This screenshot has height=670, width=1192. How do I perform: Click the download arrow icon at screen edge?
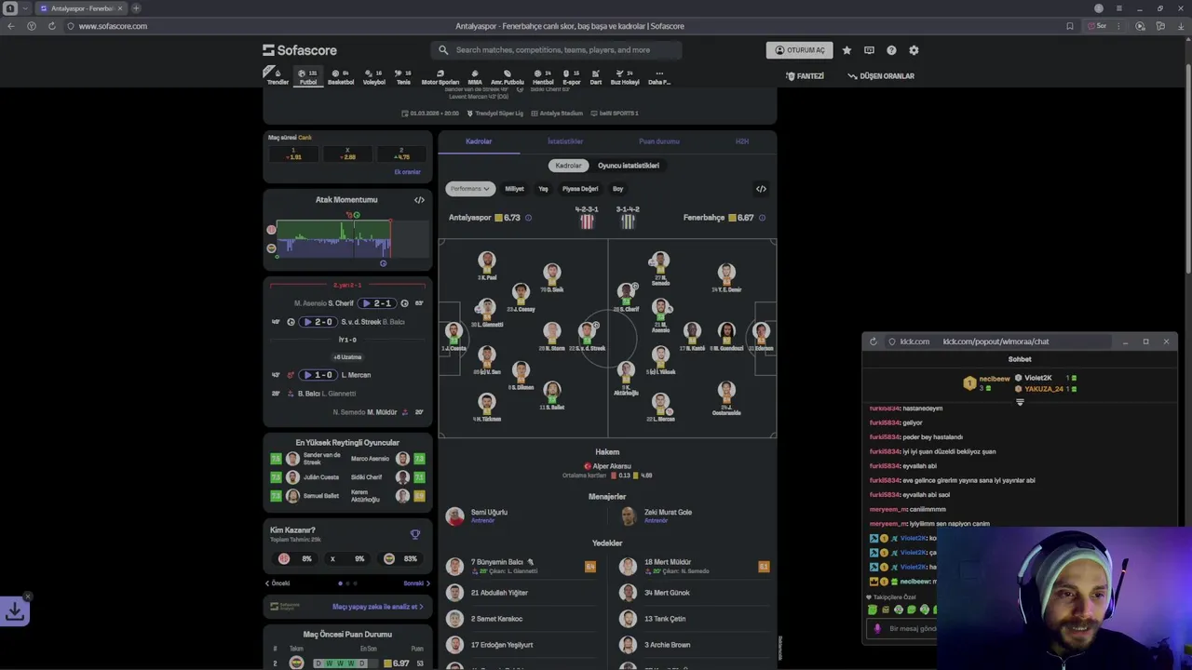tap(15, 610)
